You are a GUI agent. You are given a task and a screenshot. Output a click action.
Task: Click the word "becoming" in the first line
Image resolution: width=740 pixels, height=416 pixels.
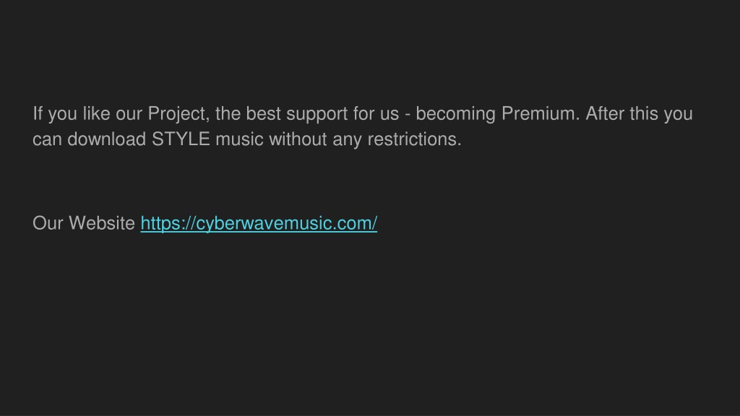[x=455, y=115]
